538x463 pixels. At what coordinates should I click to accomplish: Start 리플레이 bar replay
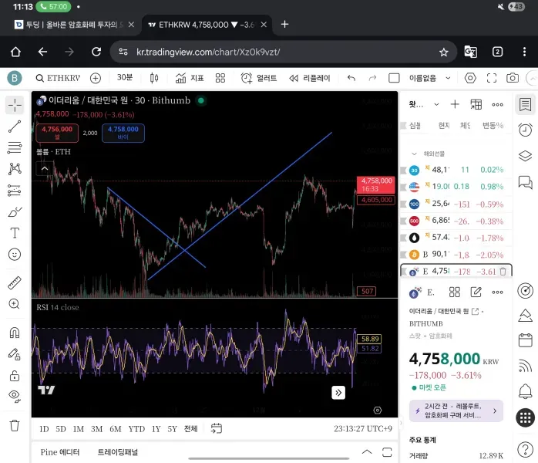(x=310, y=78)
